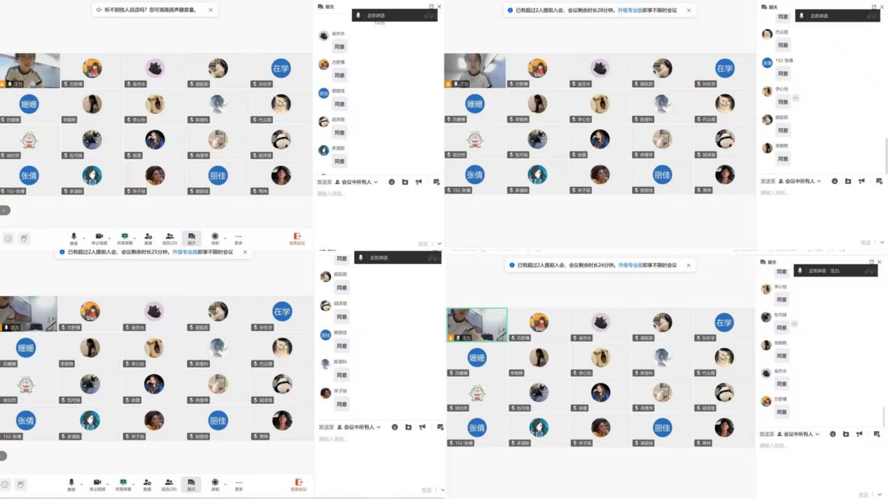Open more options beside 包可扬's chat message

pos(794,324)
